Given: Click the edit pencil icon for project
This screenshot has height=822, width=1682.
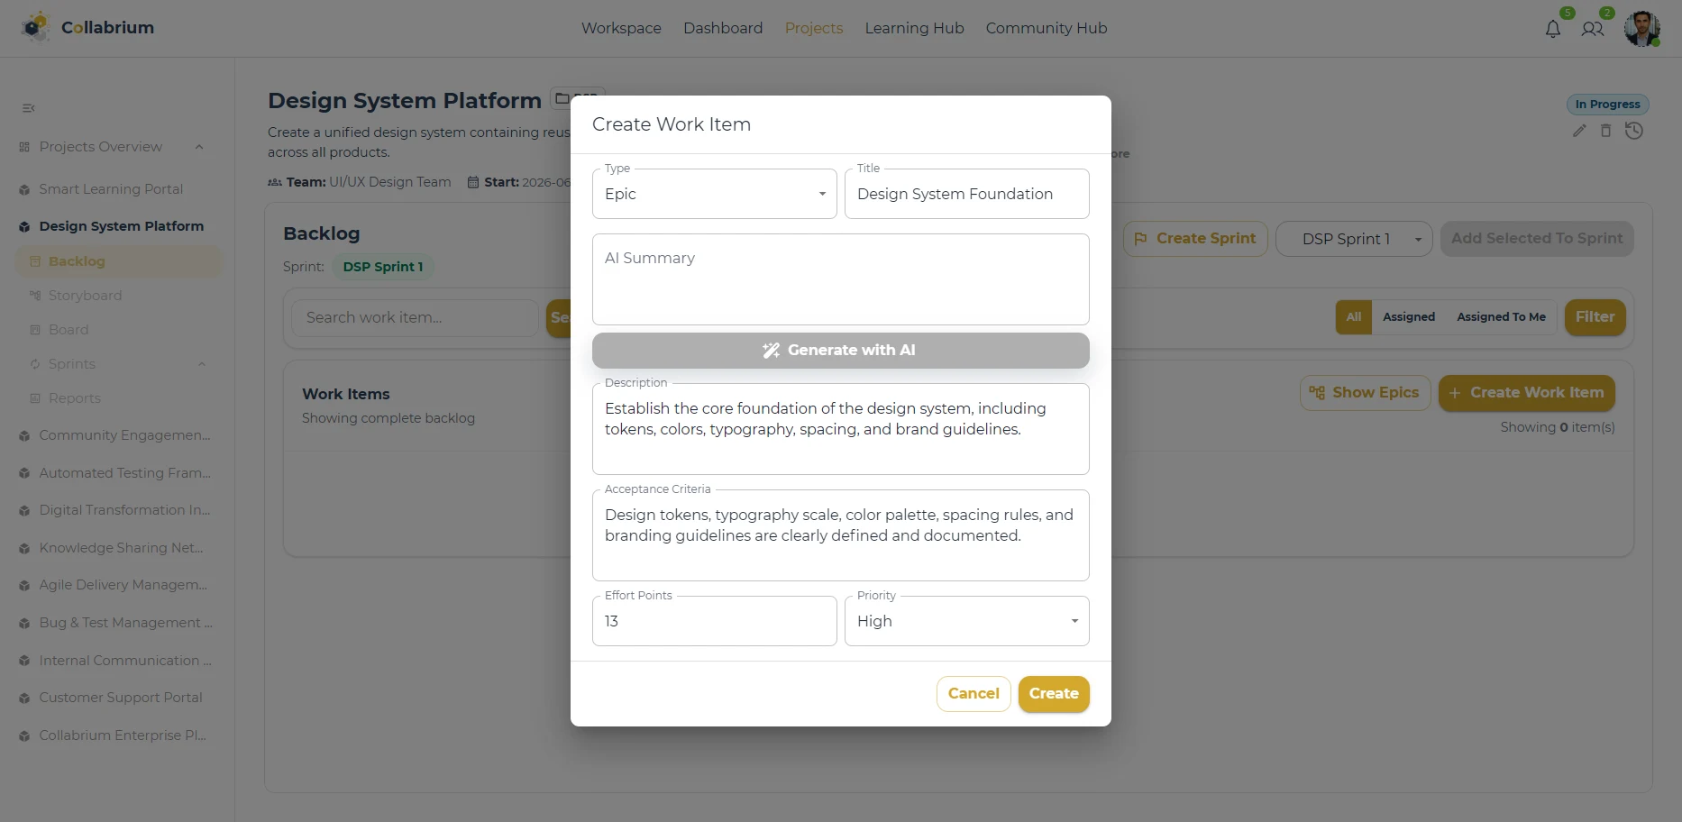Looking at the screenshot, I should tap(1579, 131).
